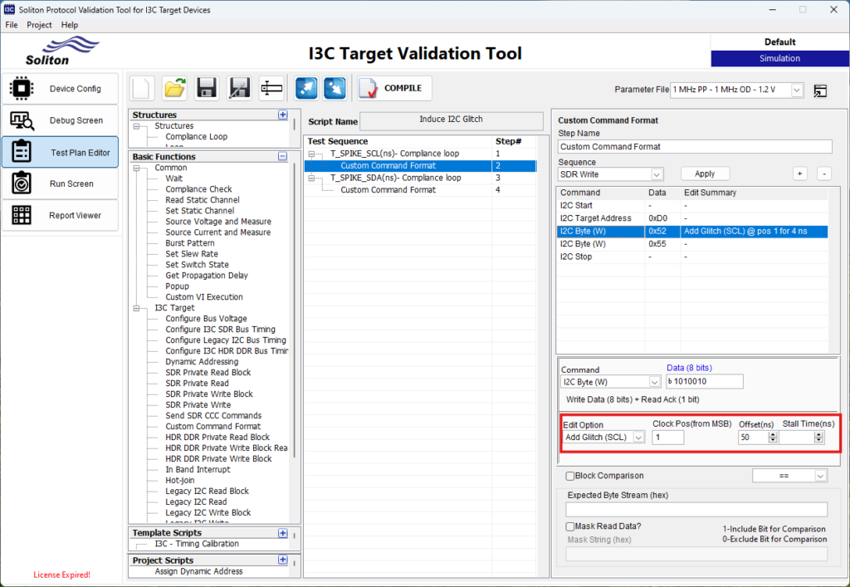The image size is (850, 587).
Task: Collapse the T_SPIKE_SCL compliance loop node
Action: click(x=312, y=154)
